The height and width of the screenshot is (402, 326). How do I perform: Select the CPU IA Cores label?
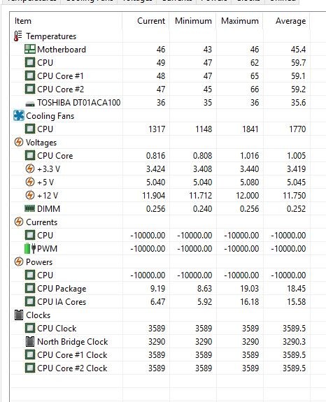tap(62, 302)
